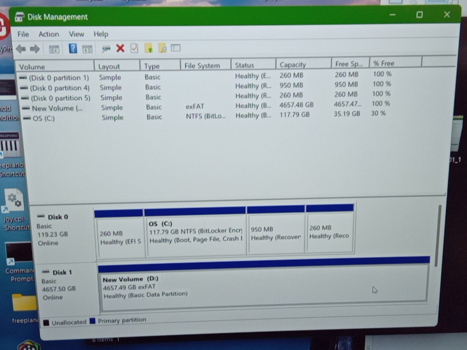Viewport: 467px width, 350px height.
Task: Select the OS (C:) row in the volume list
Action: click(x=205, y=116)
